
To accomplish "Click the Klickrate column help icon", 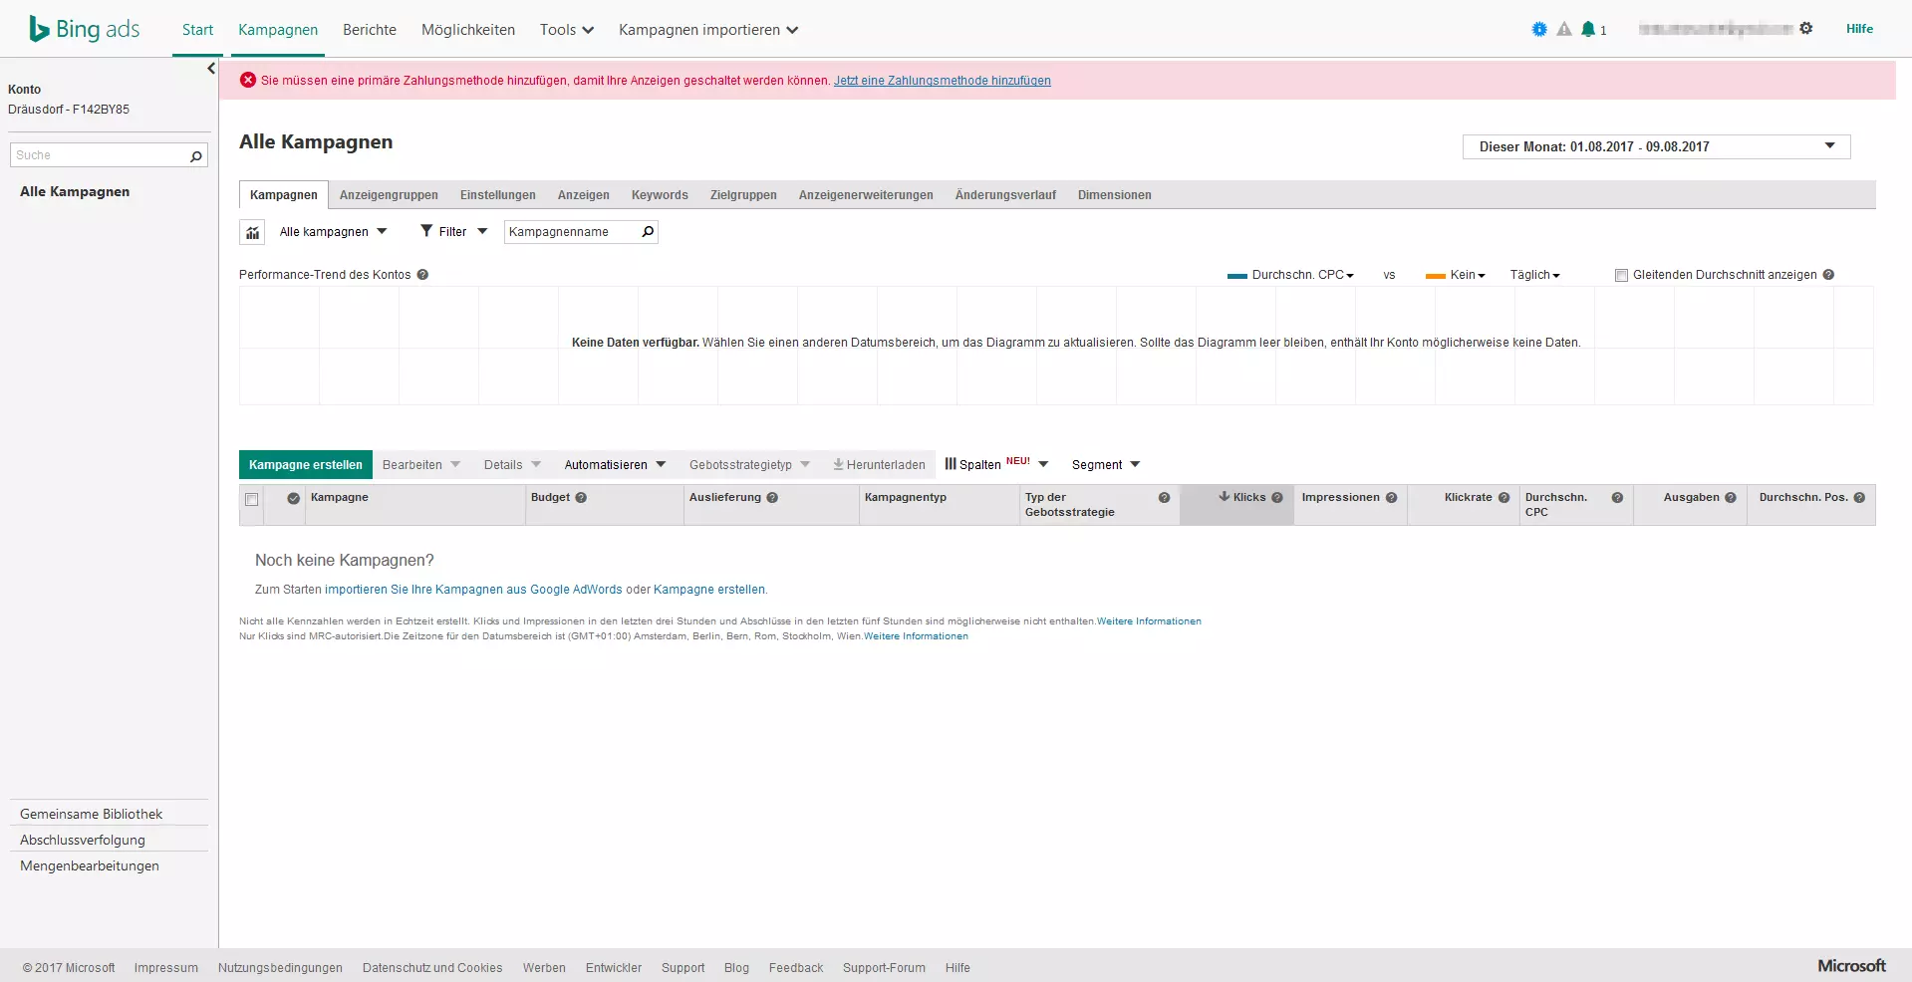I will [1503, 498].
